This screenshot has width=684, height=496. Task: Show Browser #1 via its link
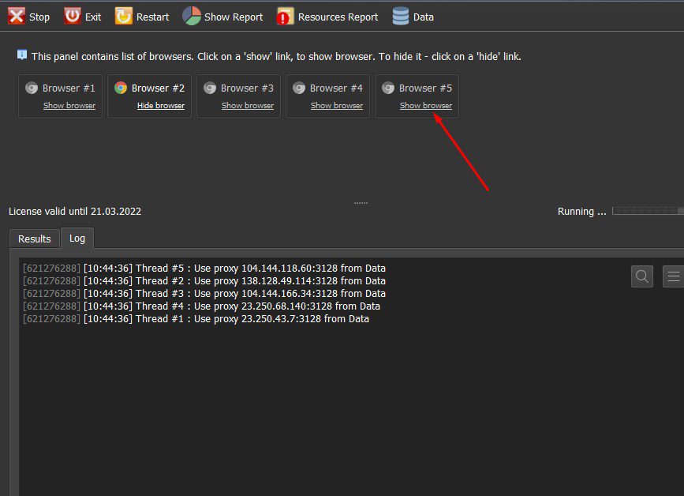click(x=69, y=106)
